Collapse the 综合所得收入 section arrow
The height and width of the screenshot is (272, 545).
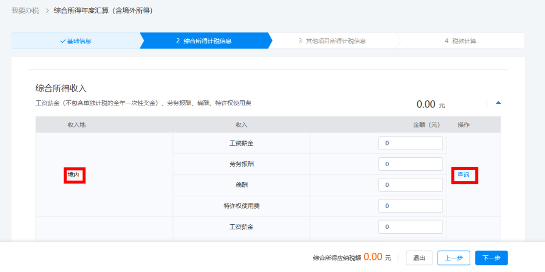[498, 103]
